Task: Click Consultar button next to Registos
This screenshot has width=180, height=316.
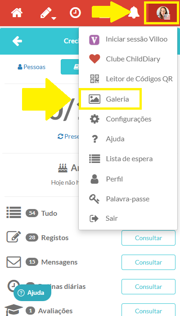Action: pyautogui.click(x=148, y=238)
